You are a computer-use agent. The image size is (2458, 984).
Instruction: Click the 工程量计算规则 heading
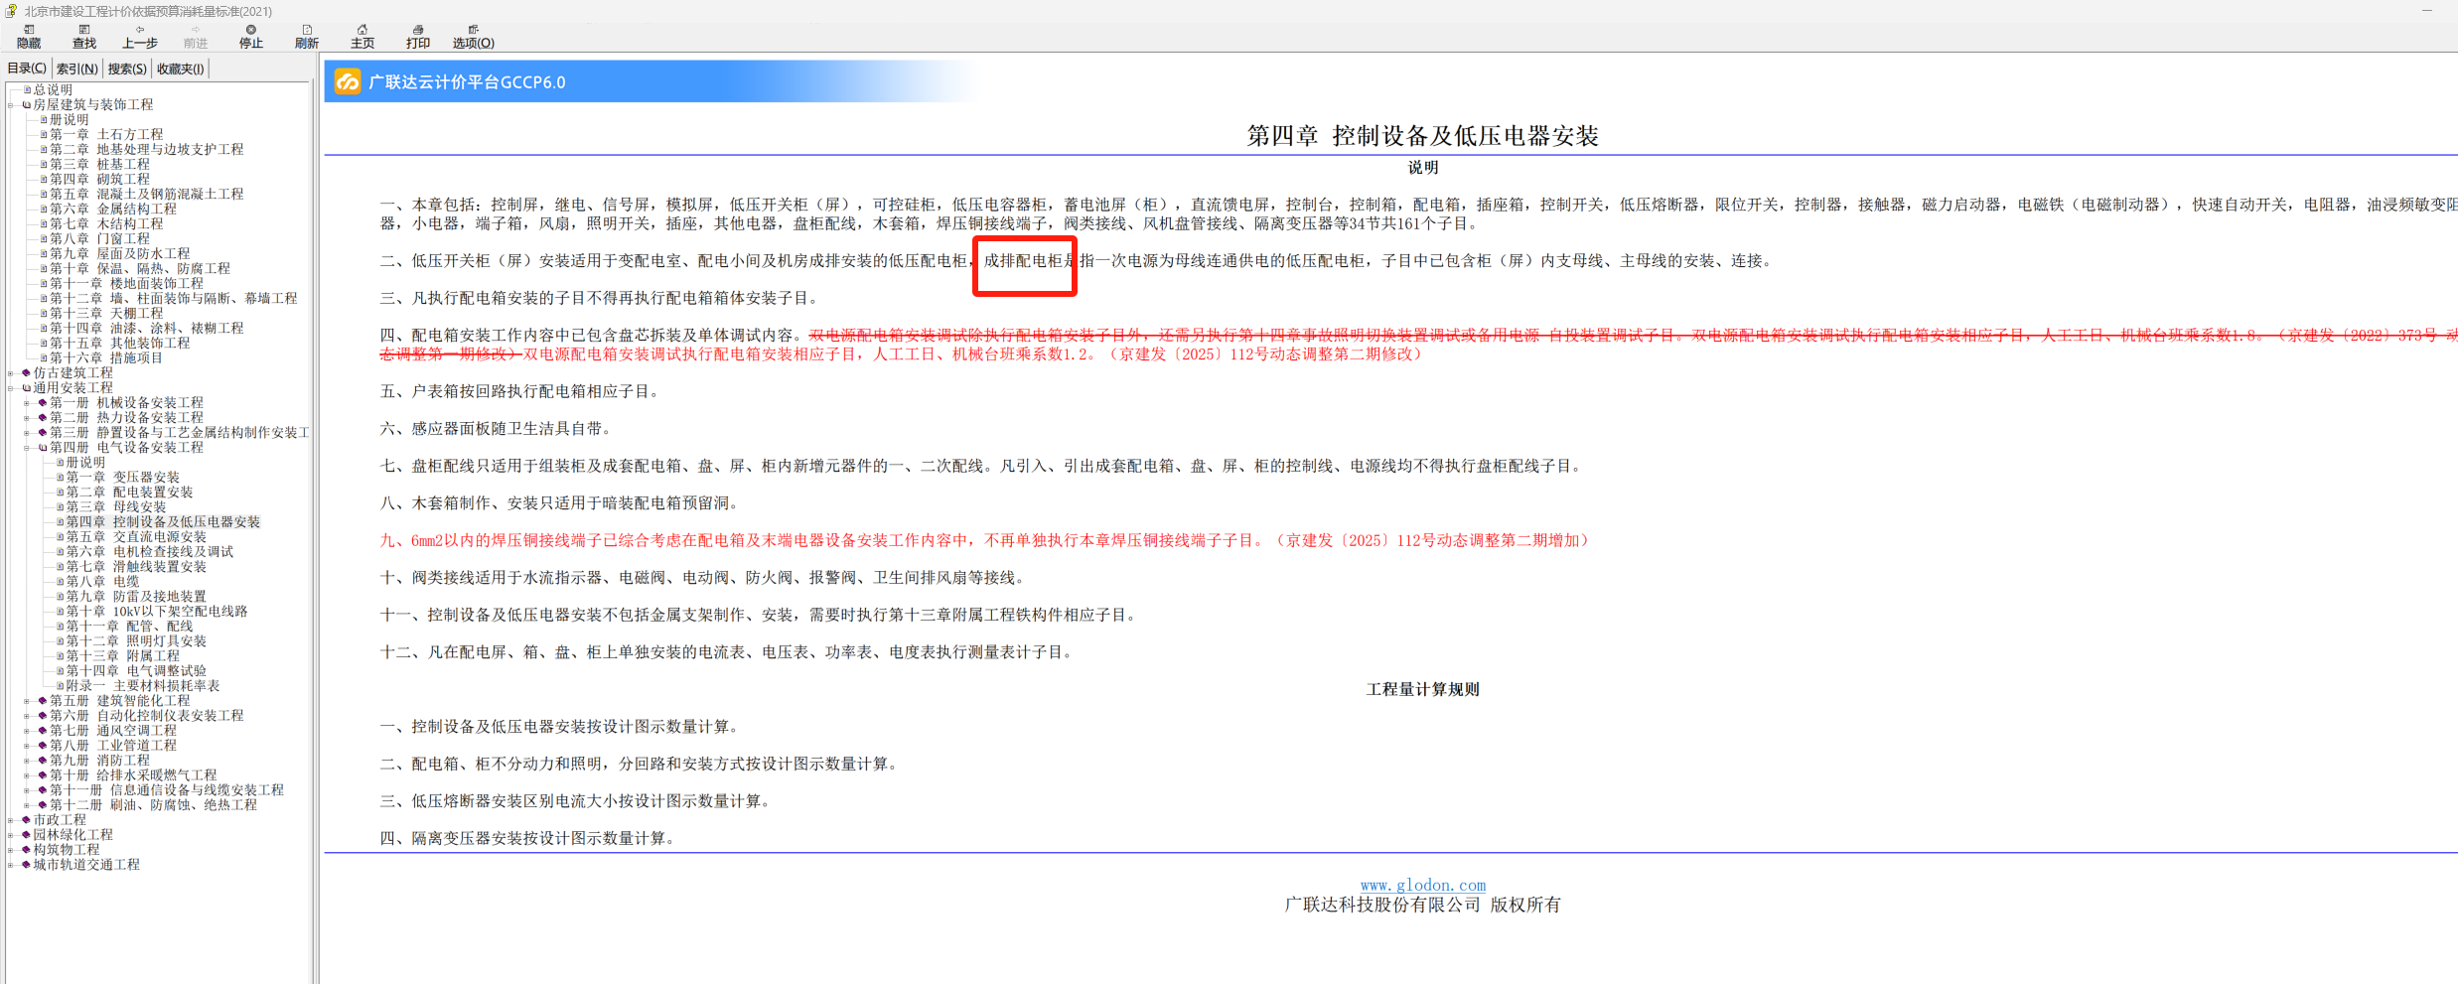tap(1422, 689)
